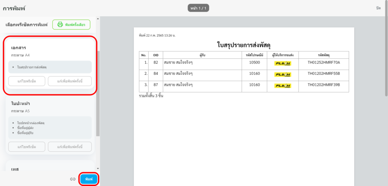The width and height of the screenshot is (388, 186).
Task: Click the preset list scrollbar down arrow
Action: (x=98, y=168)
